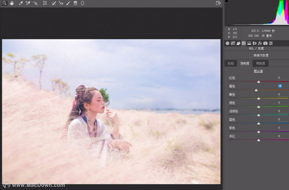Click the photo preview of the woman

point(111,111)
